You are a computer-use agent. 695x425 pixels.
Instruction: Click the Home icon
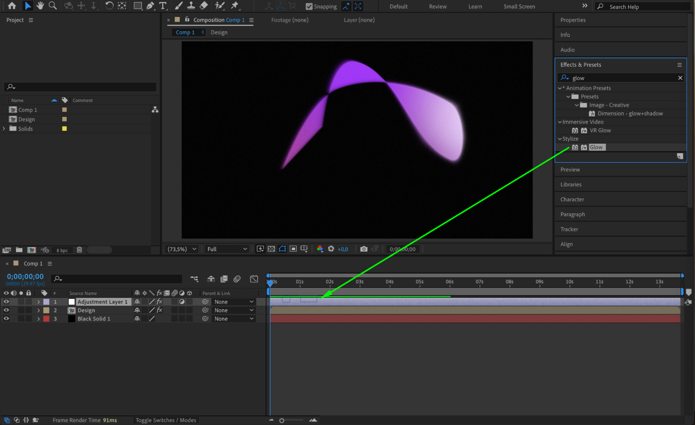pyautogui.click(x=12, y=6)
